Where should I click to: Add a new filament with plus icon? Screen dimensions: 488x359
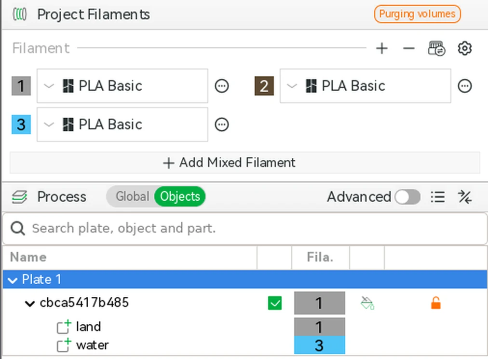tap(382, 48)
